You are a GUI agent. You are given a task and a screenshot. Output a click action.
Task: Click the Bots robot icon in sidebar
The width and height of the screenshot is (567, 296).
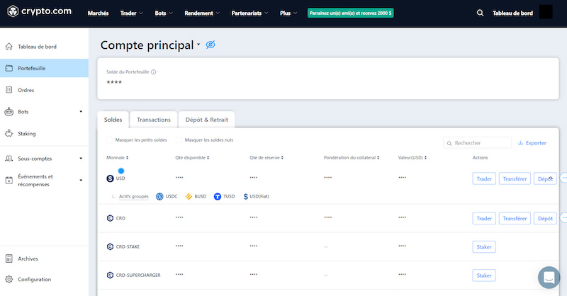pos(9,112)
